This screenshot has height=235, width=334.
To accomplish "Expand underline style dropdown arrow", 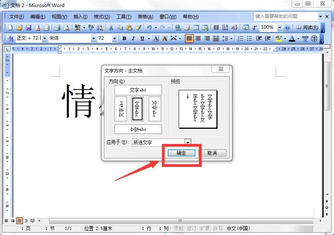I will click(149, 39).
